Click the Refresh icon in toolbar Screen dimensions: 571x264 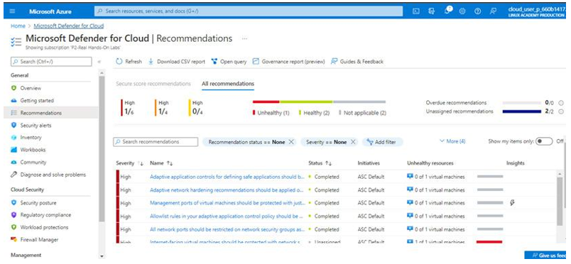tap(119, 62)
